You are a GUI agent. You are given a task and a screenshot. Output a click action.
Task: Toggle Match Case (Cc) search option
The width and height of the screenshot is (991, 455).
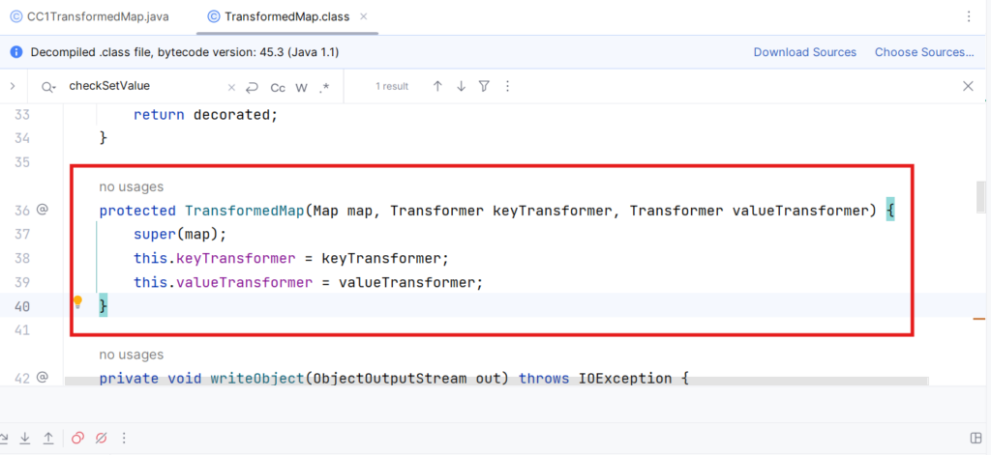[x=278, y=87]
